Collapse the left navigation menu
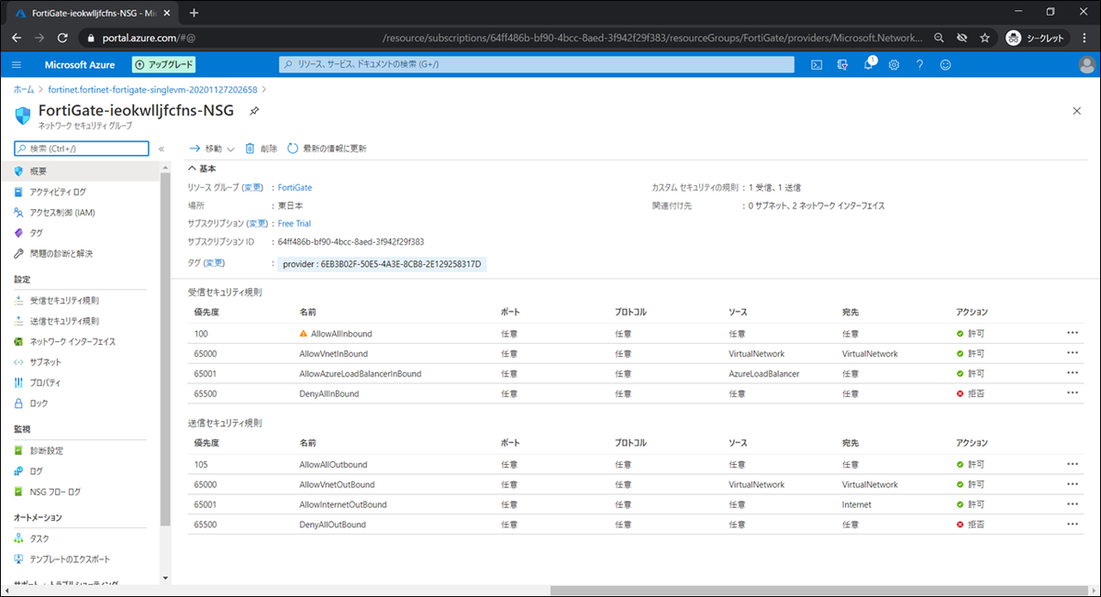The image size is (1101, 597). pyautogui.click(x=161, y=149)
